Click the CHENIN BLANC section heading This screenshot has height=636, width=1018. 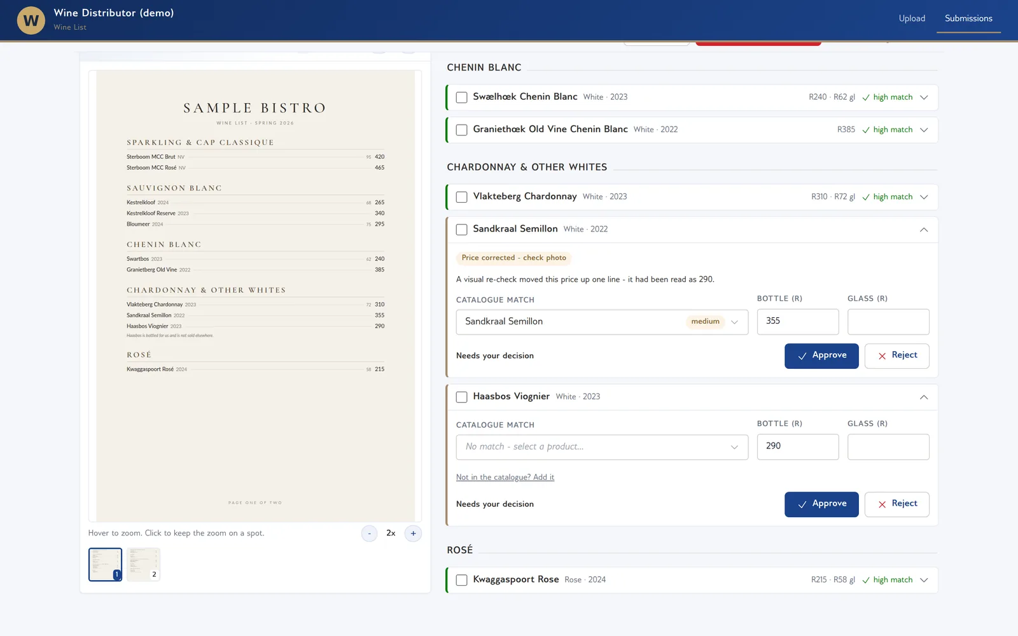(x=484, y=67)
